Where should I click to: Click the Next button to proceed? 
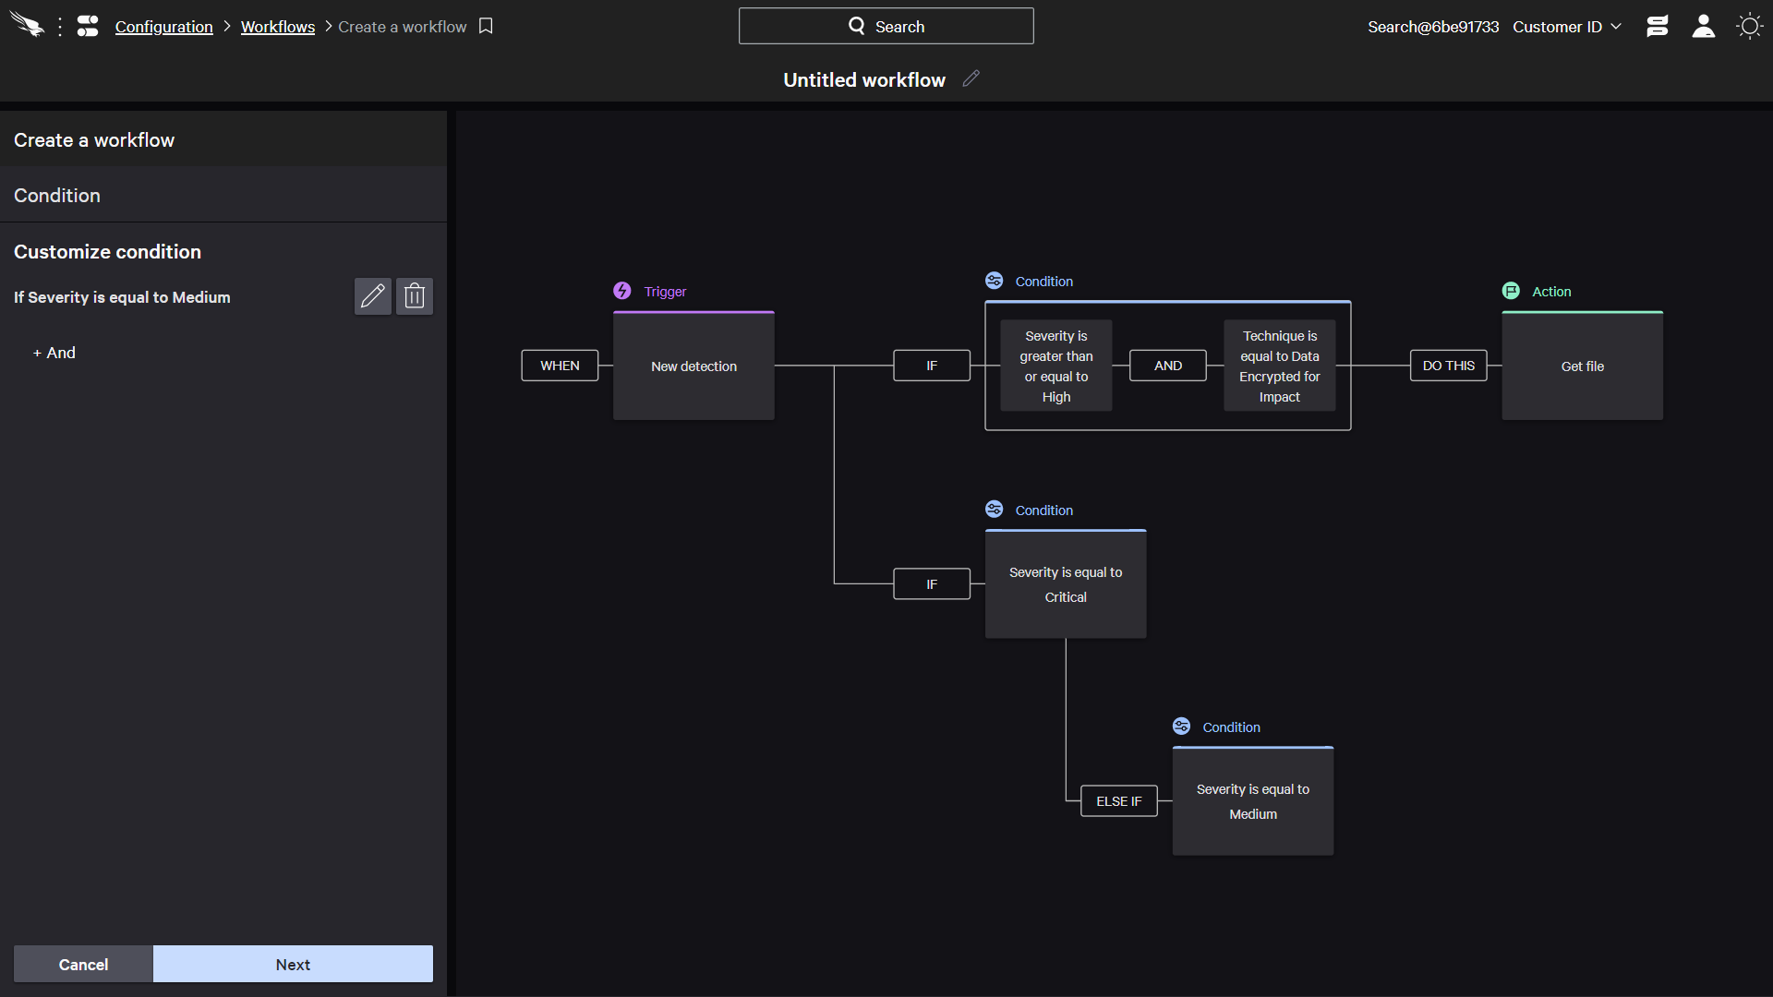point(292,964)
